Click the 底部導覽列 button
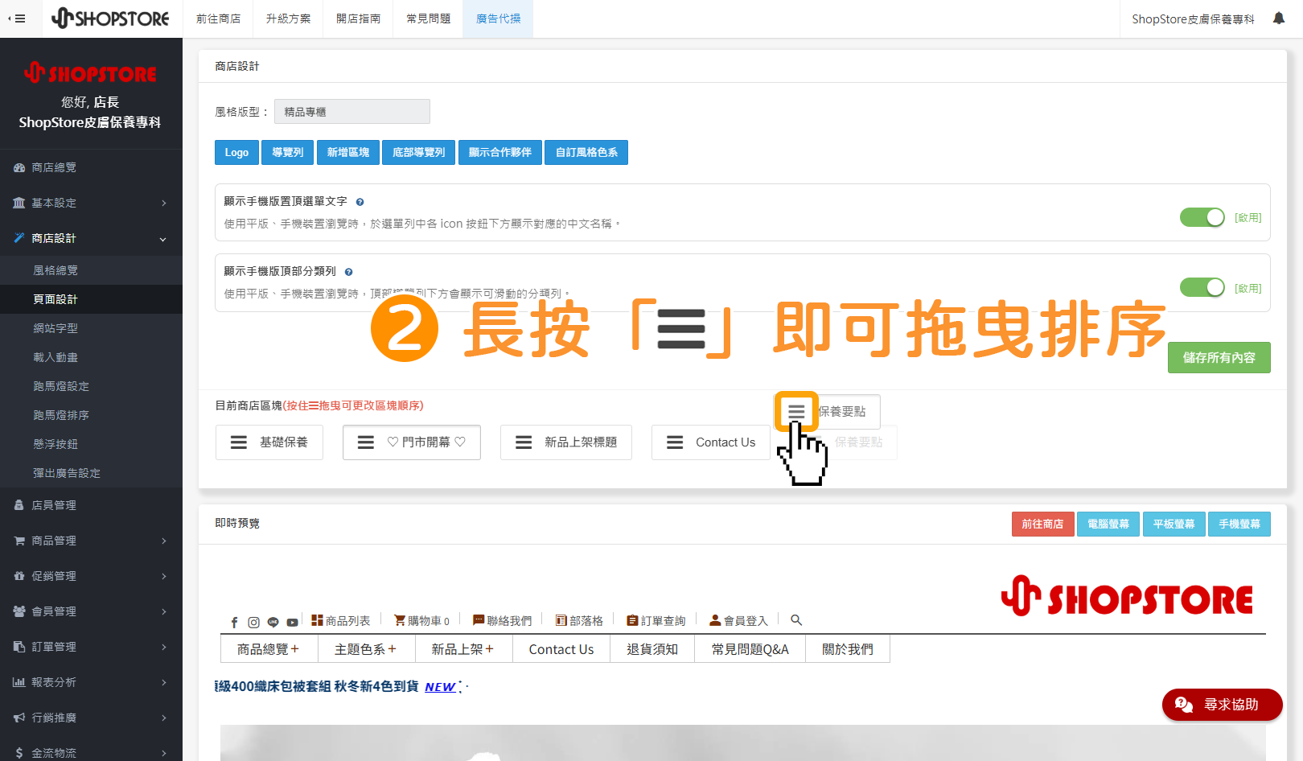1303x761 pixels. [419, 152]
